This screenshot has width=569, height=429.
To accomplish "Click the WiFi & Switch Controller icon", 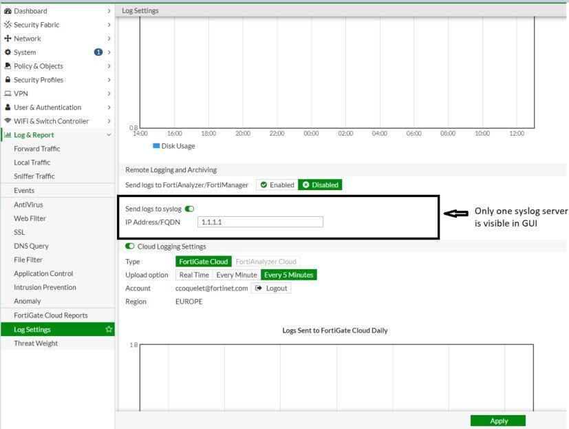I will (8, 121).
